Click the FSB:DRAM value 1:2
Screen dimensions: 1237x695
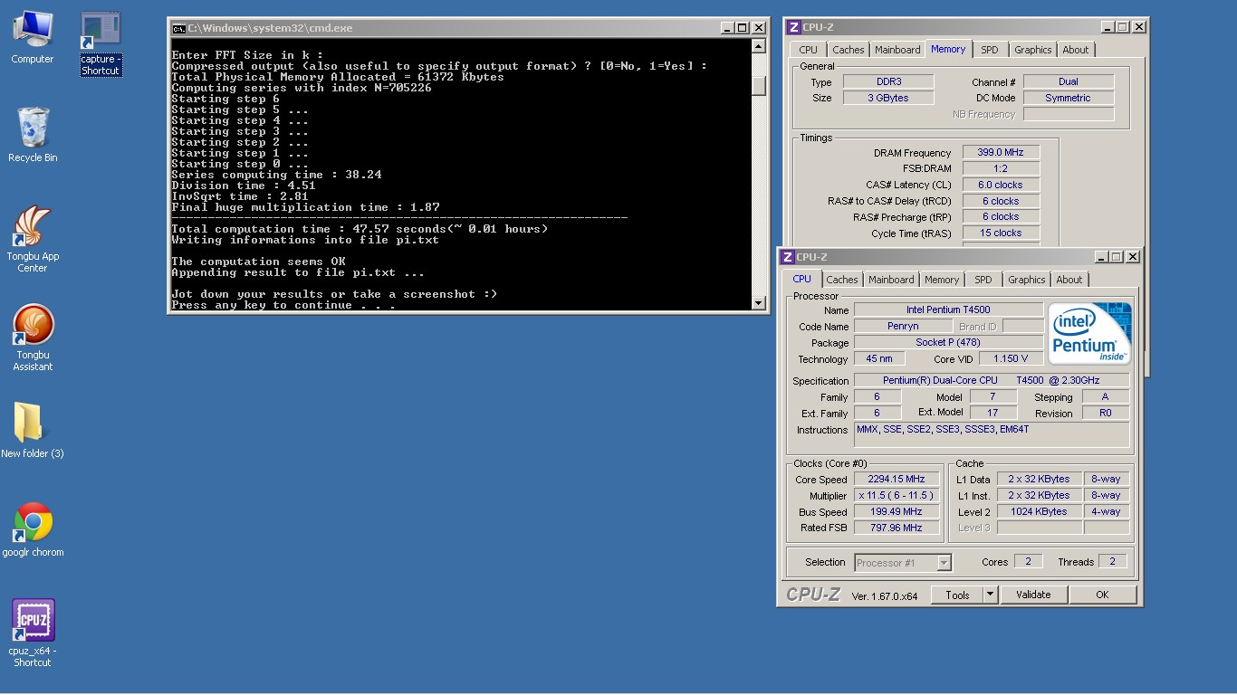[x=1001, y=168]
